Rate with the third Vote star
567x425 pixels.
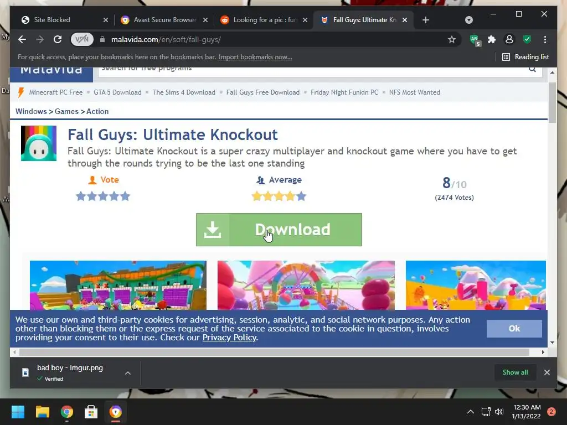[103, 196]
